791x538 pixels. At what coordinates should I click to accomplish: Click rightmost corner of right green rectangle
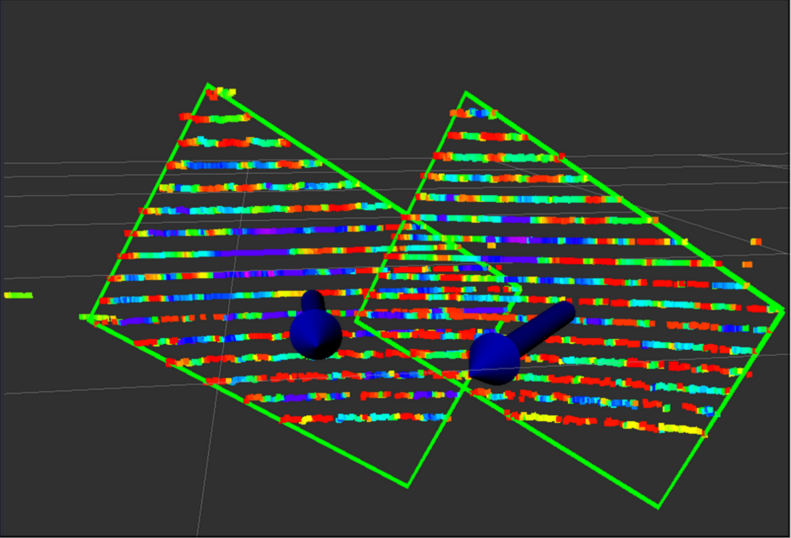point(783,310)
